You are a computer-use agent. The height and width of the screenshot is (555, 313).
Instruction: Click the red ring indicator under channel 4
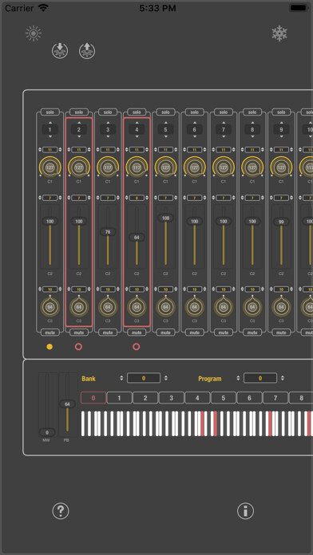tap(137, 347)
